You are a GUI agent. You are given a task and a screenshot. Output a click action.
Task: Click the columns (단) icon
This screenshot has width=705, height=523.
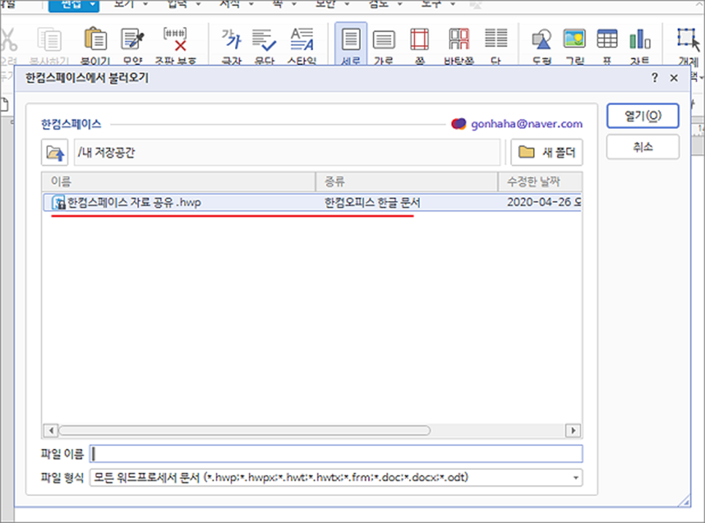point(496,39)
